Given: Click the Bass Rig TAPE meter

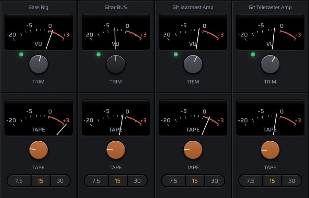Looking at the screenshot, I should [38, 118].
